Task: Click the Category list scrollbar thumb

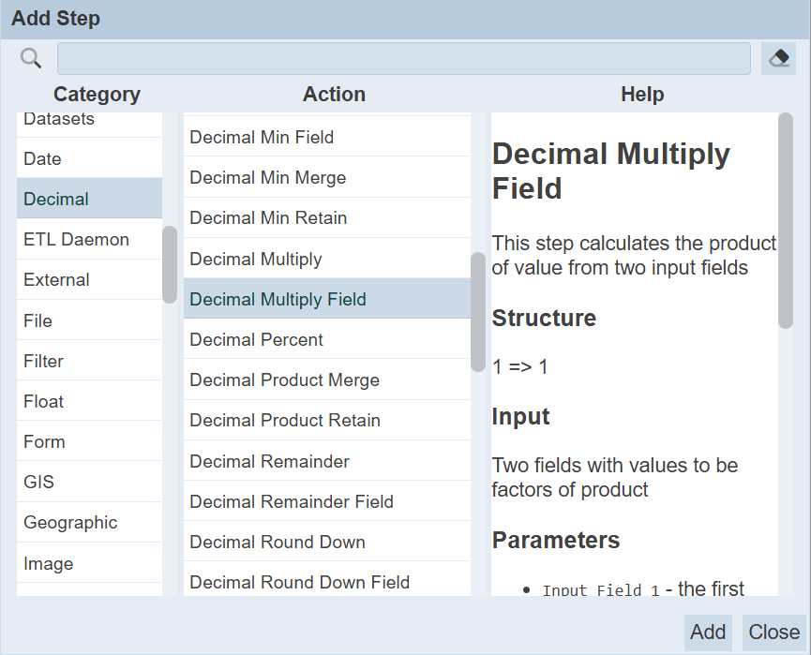Action: 170,264
